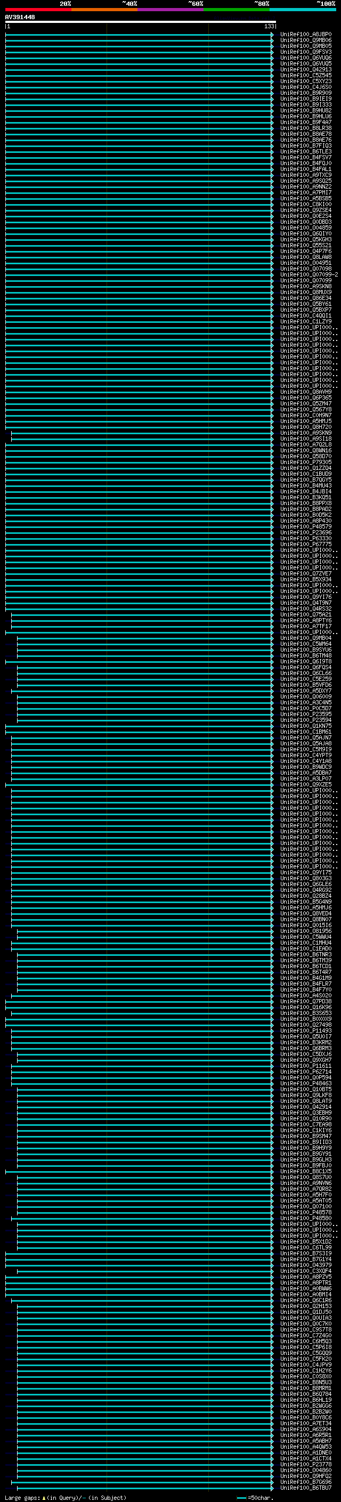
Task: Select the UniRef100_B7FIQ3 label
Action: pyautogui.click(x=305, y=146)
